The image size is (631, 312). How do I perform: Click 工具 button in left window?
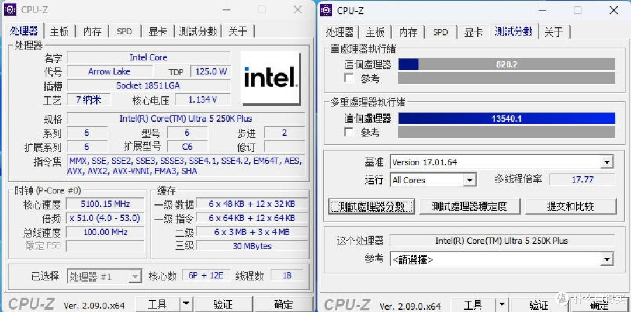pyautogui.click(x=157, y=304)
